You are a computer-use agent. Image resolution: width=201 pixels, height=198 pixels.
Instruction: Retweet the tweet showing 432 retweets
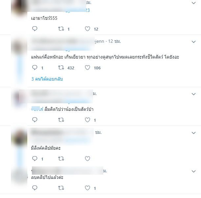coord(61,67)
